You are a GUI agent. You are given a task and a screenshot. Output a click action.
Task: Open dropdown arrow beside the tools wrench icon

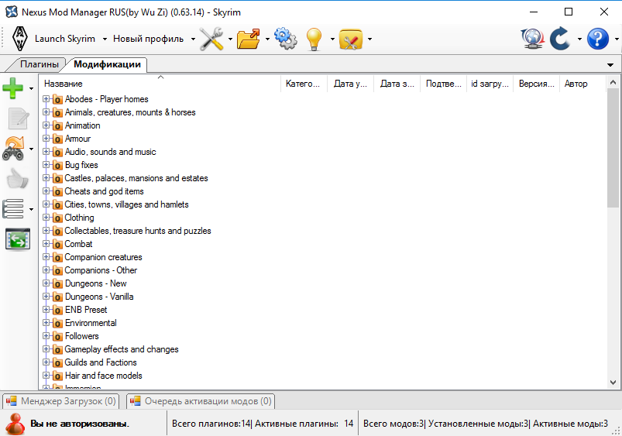point(230,39)
